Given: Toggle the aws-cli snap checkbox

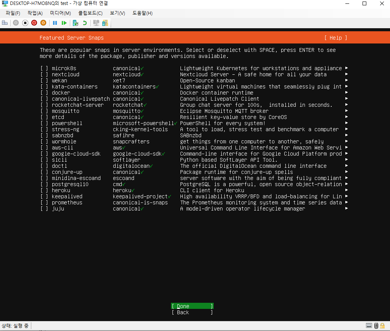Looking at the screenshot, I should click(x=44, y=148).
